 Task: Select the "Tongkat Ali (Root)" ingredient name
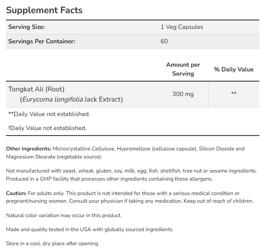37,89
